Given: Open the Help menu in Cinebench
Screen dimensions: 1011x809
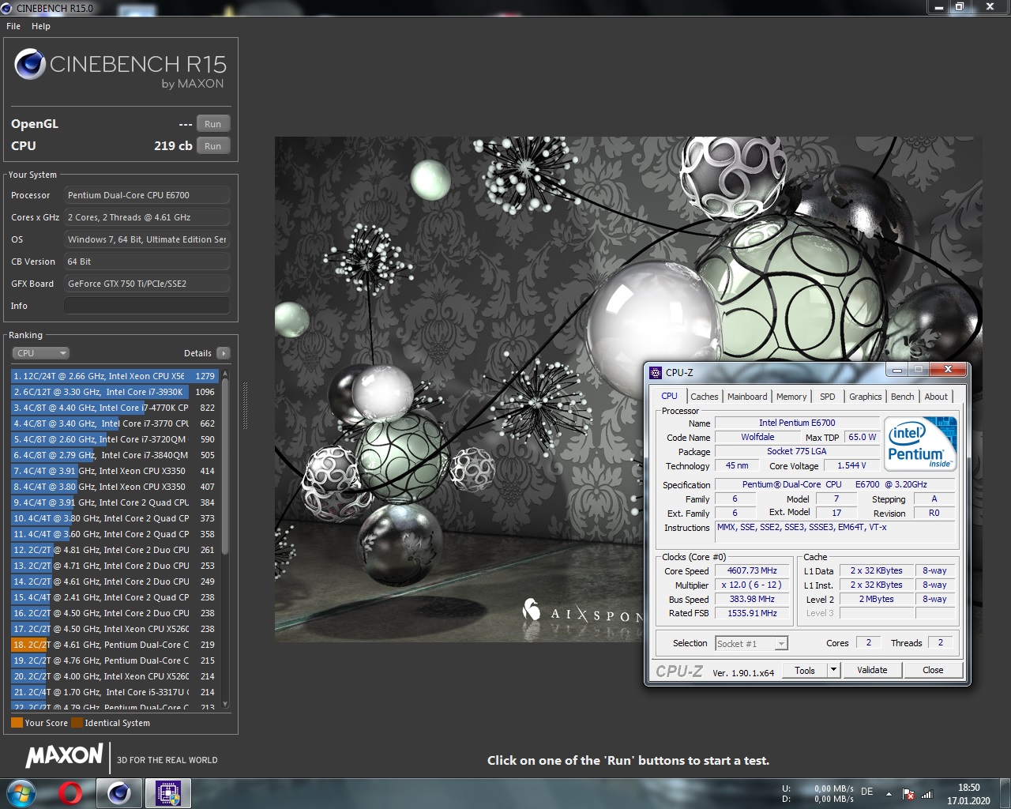Looking at the screenshot, I should pos(41,26).
